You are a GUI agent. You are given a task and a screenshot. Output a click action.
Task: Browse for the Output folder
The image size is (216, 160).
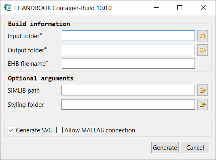click(x=203, y=50)
